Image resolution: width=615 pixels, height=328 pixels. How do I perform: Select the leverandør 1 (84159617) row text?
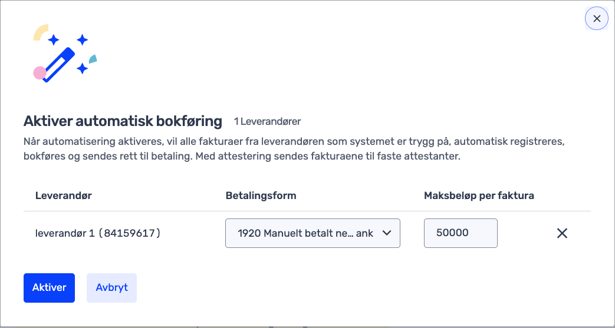click(98, 233)
